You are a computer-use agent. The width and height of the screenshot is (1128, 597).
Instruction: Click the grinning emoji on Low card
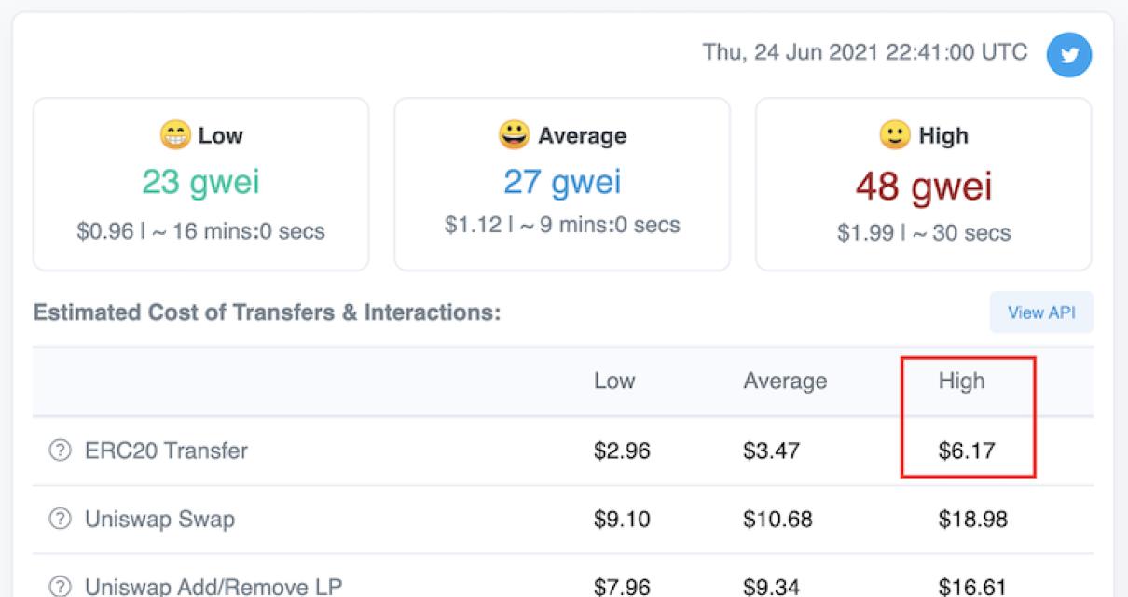[x=175, y=136]
